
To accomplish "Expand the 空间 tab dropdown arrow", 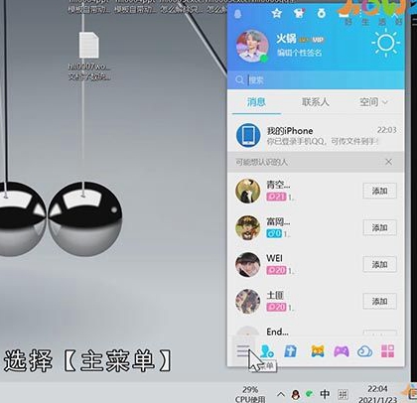I will 385,102.
